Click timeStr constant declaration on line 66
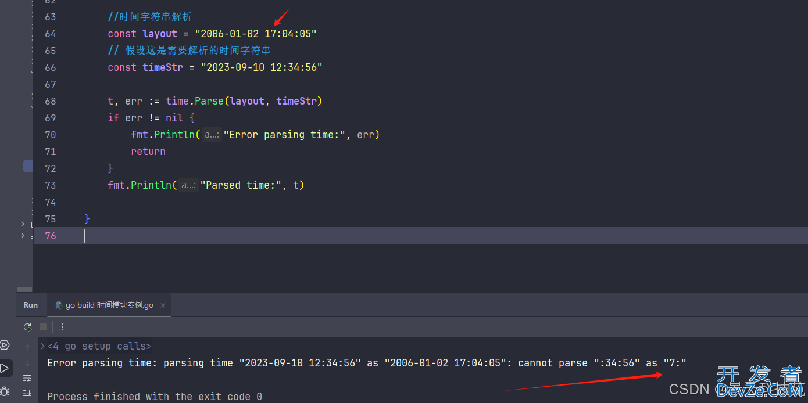This screenshot has height=403, width=808. coord(163,67)
